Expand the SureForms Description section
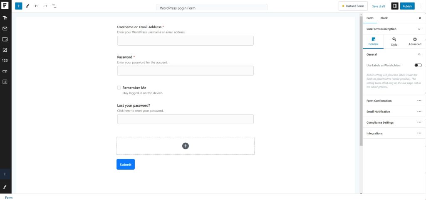This screenshot has width=426, height=200. 419,29
